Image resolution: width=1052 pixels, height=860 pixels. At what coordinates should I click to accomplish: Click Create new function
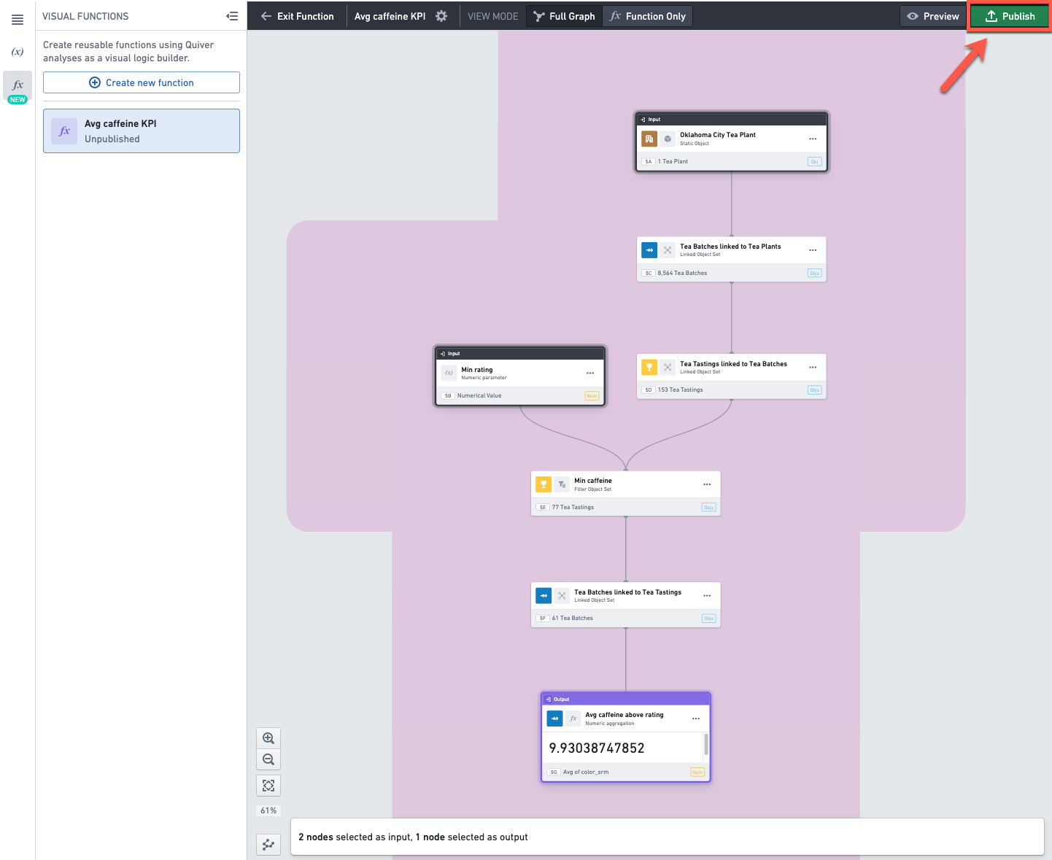[142, 82]
